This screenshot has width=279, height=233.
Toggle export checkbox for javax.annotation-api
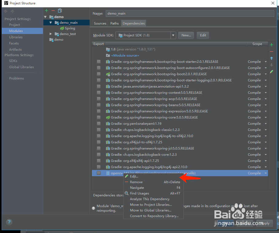pos(99,86)
